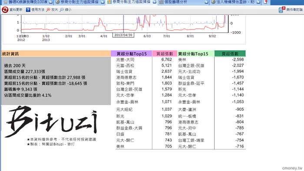Click 統一-板橋 broker name
This screenshot has width=304, height=171.
pos(187,116)
